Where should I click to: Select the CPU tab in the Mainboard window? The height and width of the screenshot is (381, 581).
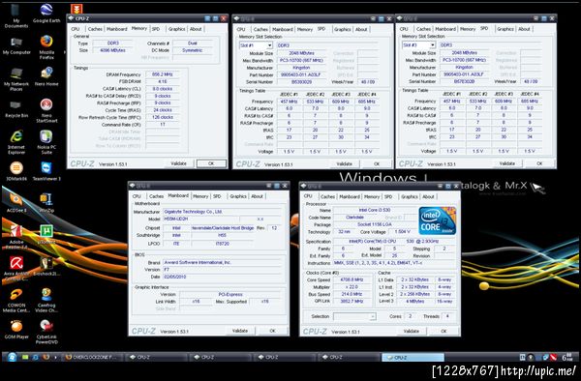pos(137,196)
